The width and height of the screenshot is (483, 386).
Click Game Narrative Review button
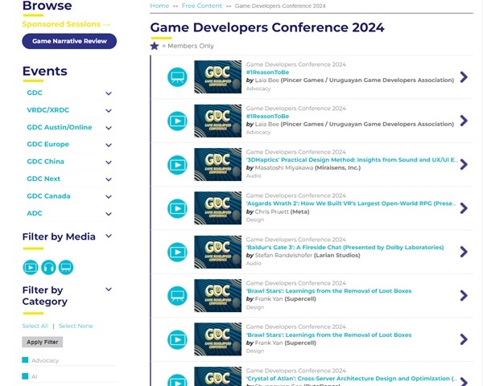click(x=69, y=41)
